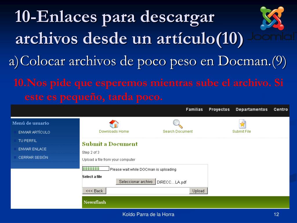This screenshot has height=223, width=297.
Task: Click the Seleccionar archivo button
Action: tap(136, 182)
